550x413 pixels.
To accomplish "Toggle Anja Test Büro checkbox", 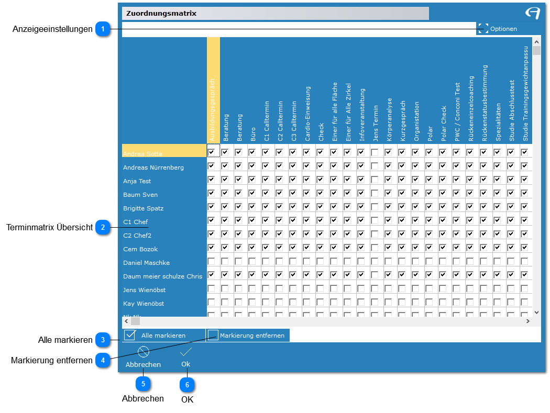I will (x=252, y=180).
